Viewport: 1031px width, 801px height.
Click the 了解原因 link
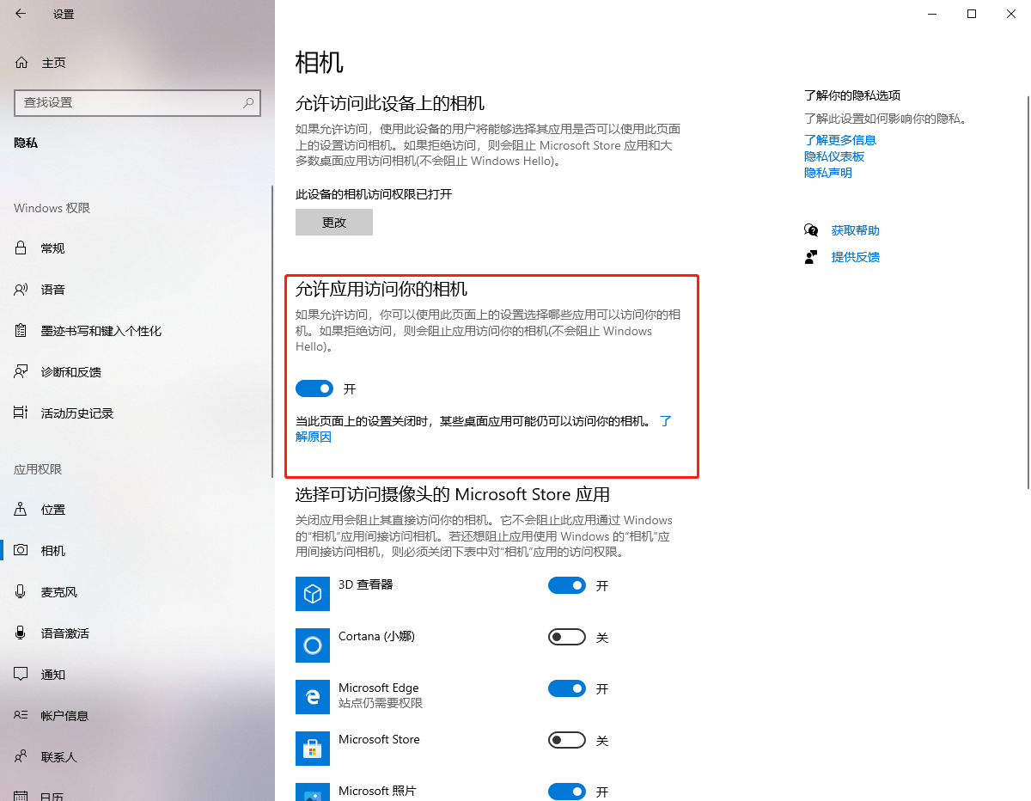[314, 436]
